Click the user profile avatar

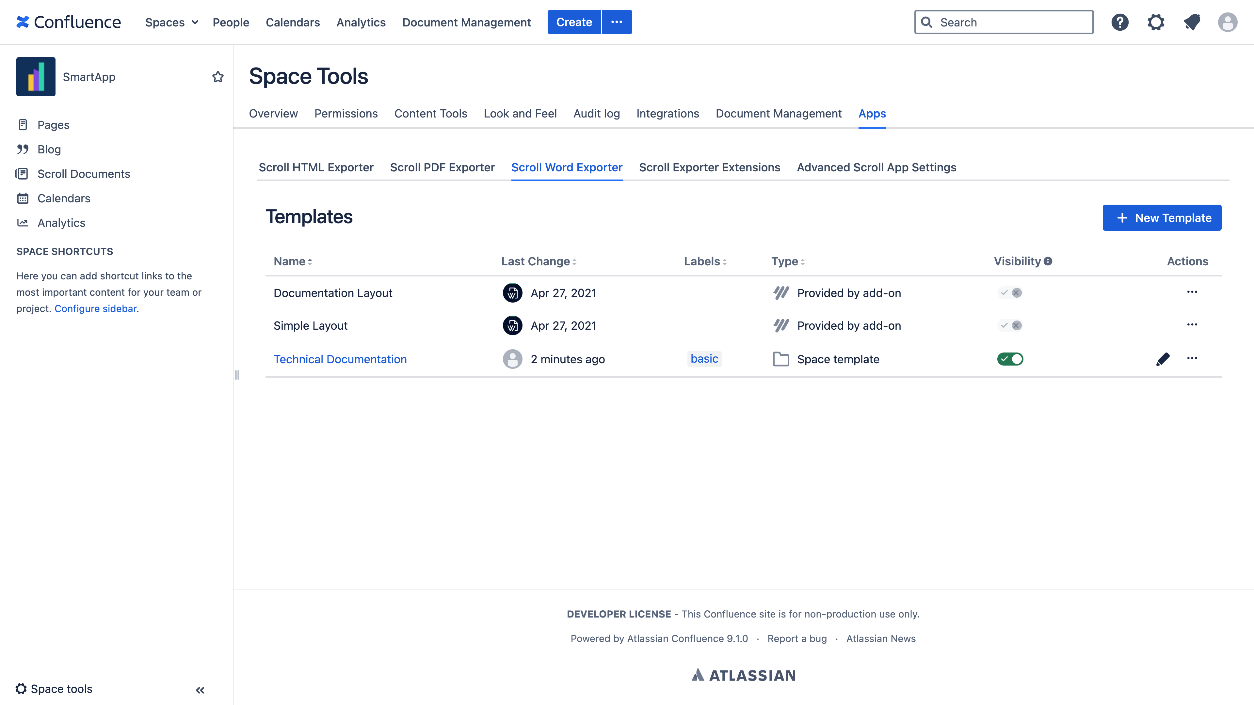1227,23
